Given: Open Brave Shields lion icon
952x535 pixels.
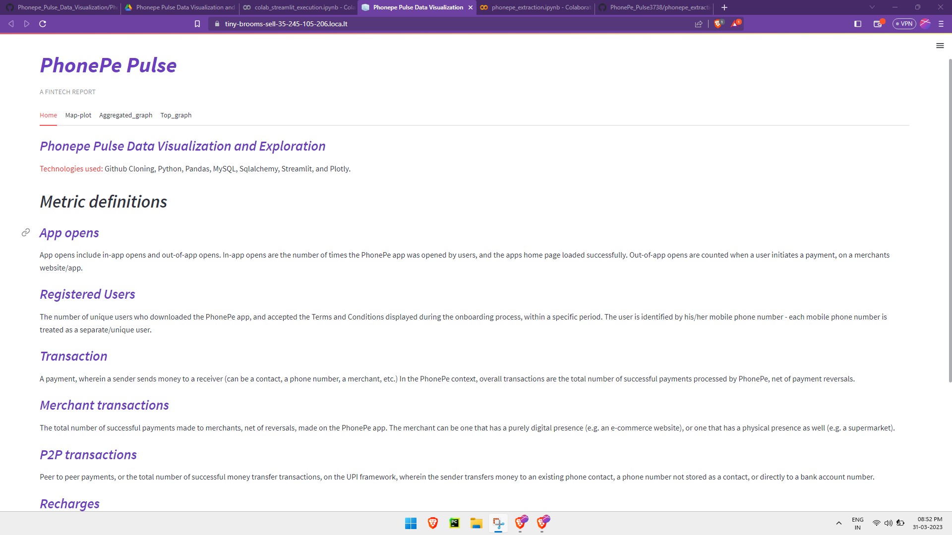Looking at the screenshot, I should coord(717,24).
